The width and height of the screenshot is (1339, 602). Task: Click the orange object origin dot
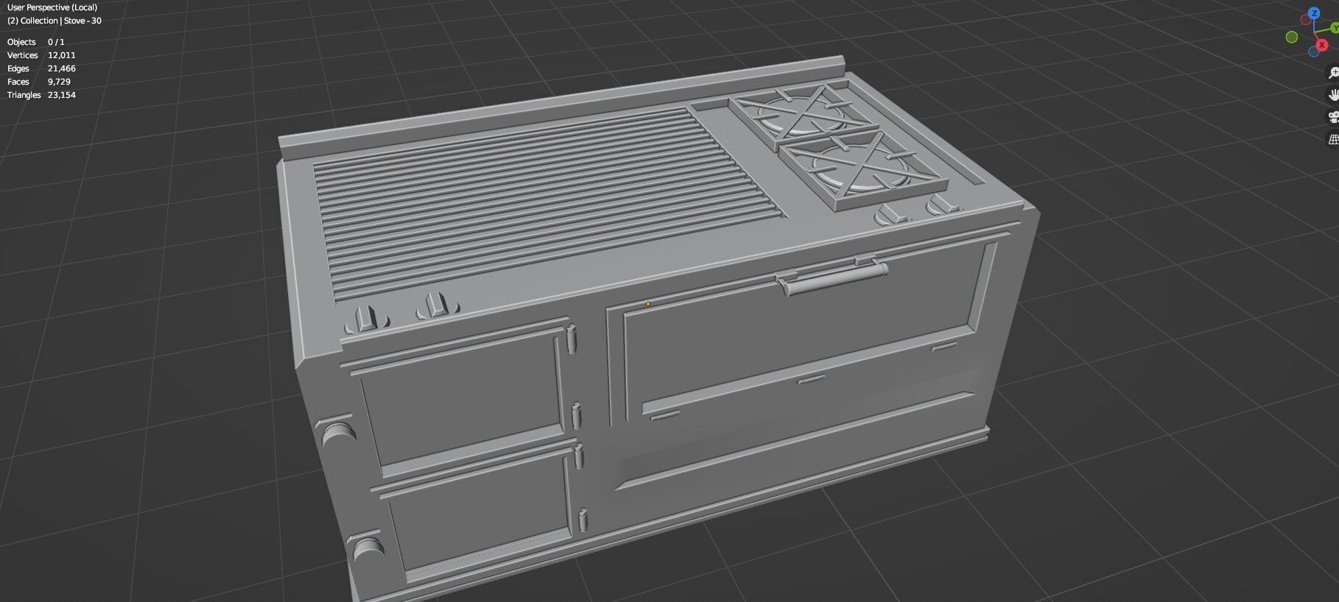pos(648,303)
